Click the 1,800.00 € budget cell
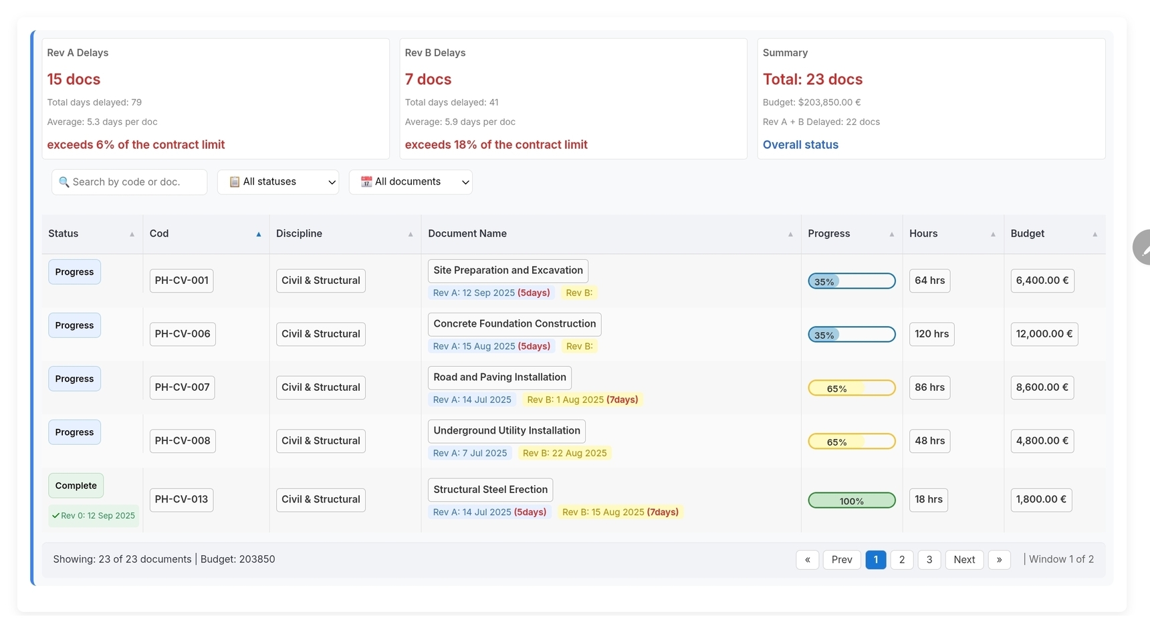Viewport: 1150px width, 624px height. (1042, 500)
